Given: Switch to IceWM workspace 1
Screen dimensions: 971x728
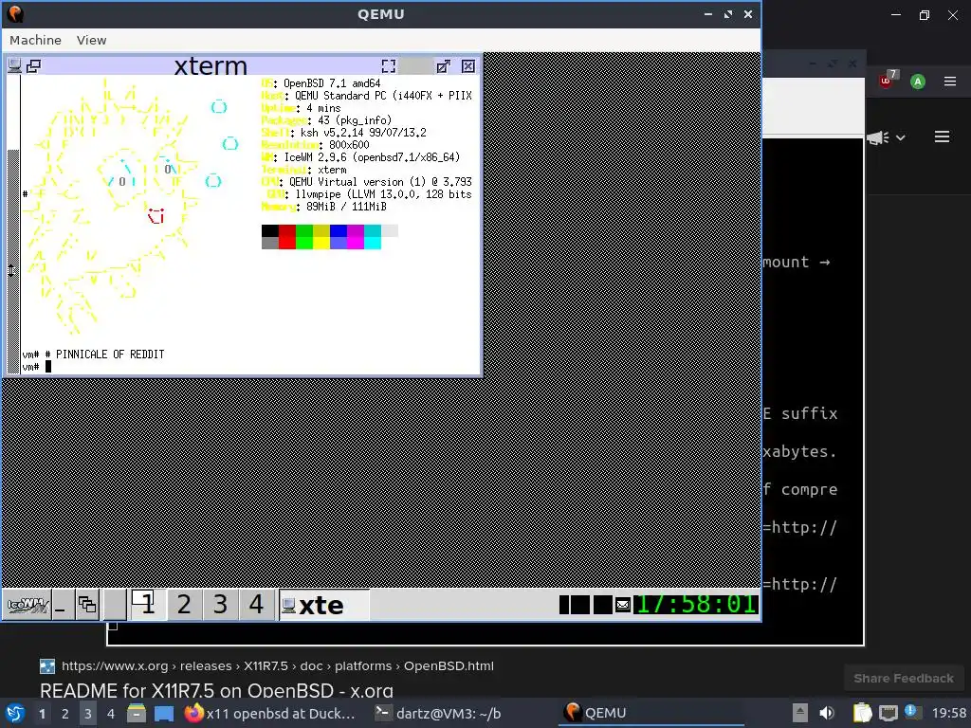Looking at the screenshot, I should (x=147, y=604).
